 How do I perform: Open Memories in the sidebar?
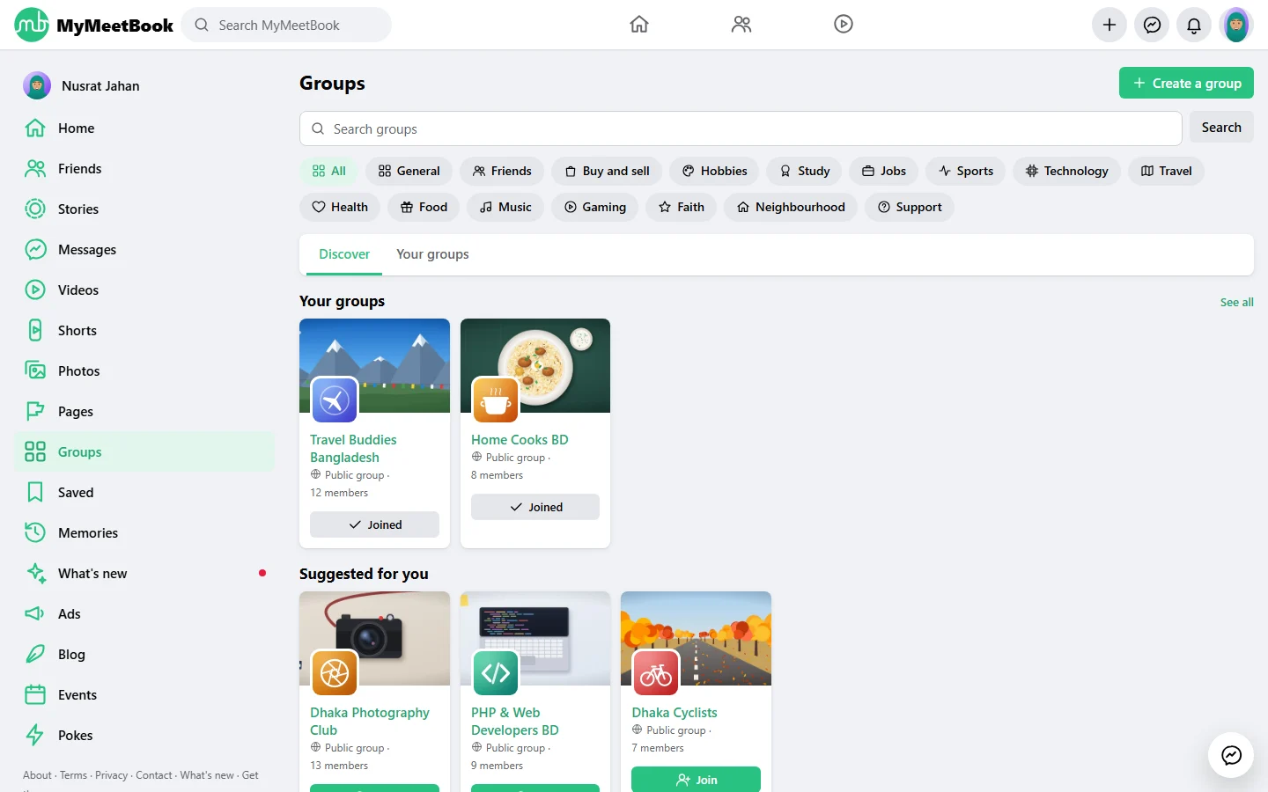pos(144,533)
